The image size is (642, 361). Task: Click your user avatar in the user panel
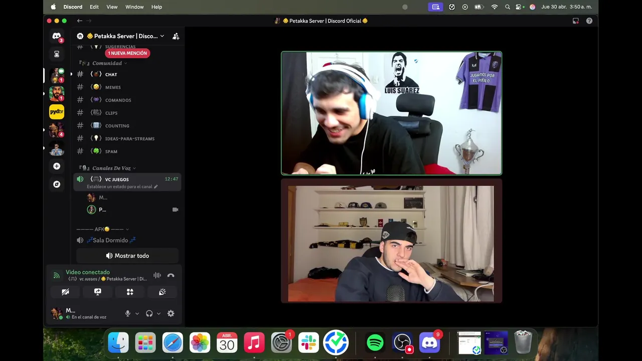pyautogui.click(x=57, y=313)
